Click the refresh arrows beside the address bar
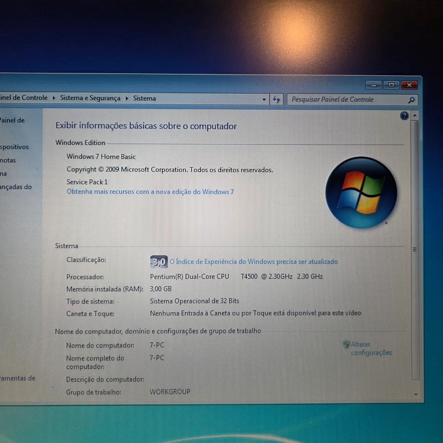The image size is (443, 443). [x=276, y=99]
